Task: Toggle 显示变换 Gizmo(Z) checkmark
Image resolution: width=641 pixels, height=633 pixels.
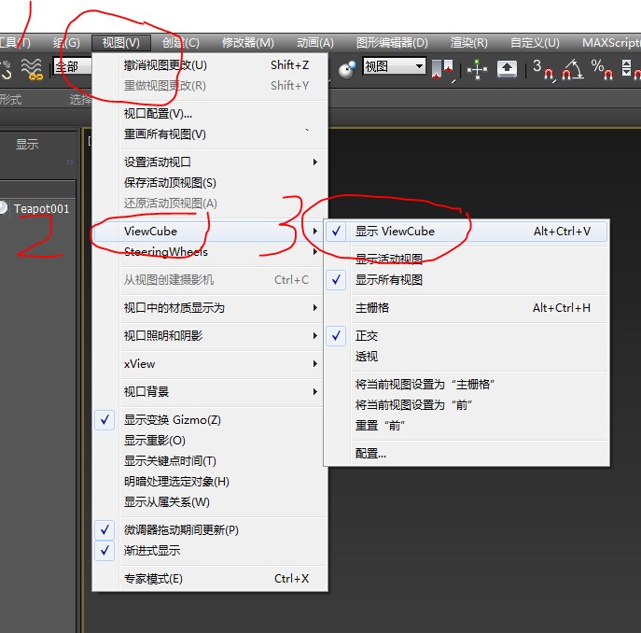Action: [172, 420]
